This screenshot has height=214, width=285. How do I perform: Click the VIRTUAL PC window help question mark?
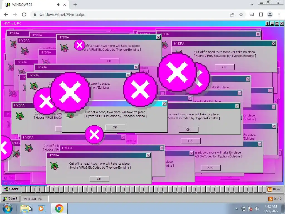coord(267,23)
